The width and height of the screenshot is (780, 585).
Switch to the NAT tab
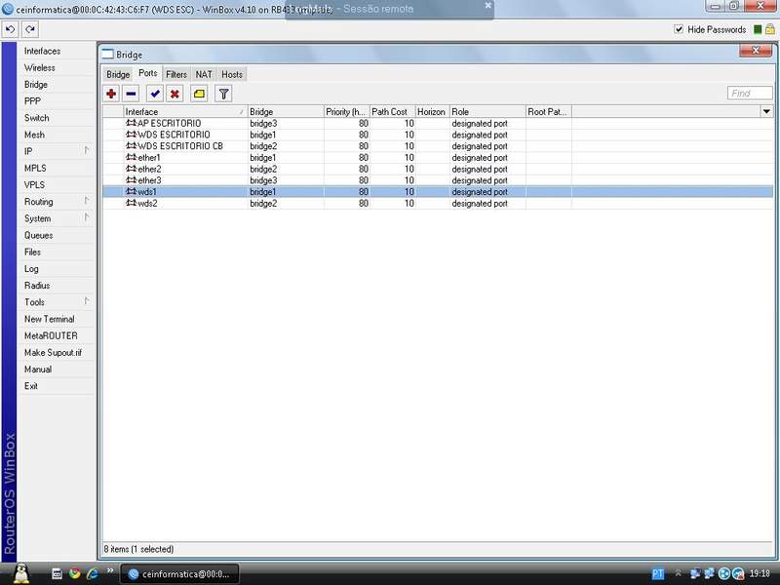click(204, 75)
